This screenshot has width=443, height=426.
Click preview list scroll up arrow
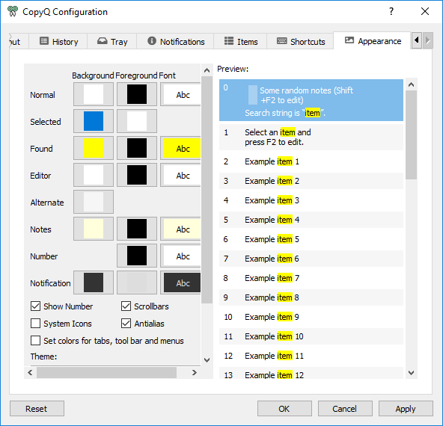click(412, 84)
